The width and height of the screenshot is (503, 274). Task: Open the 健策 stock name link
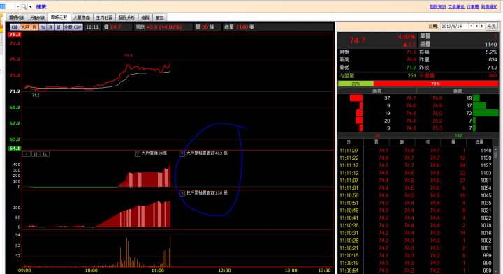41,7
